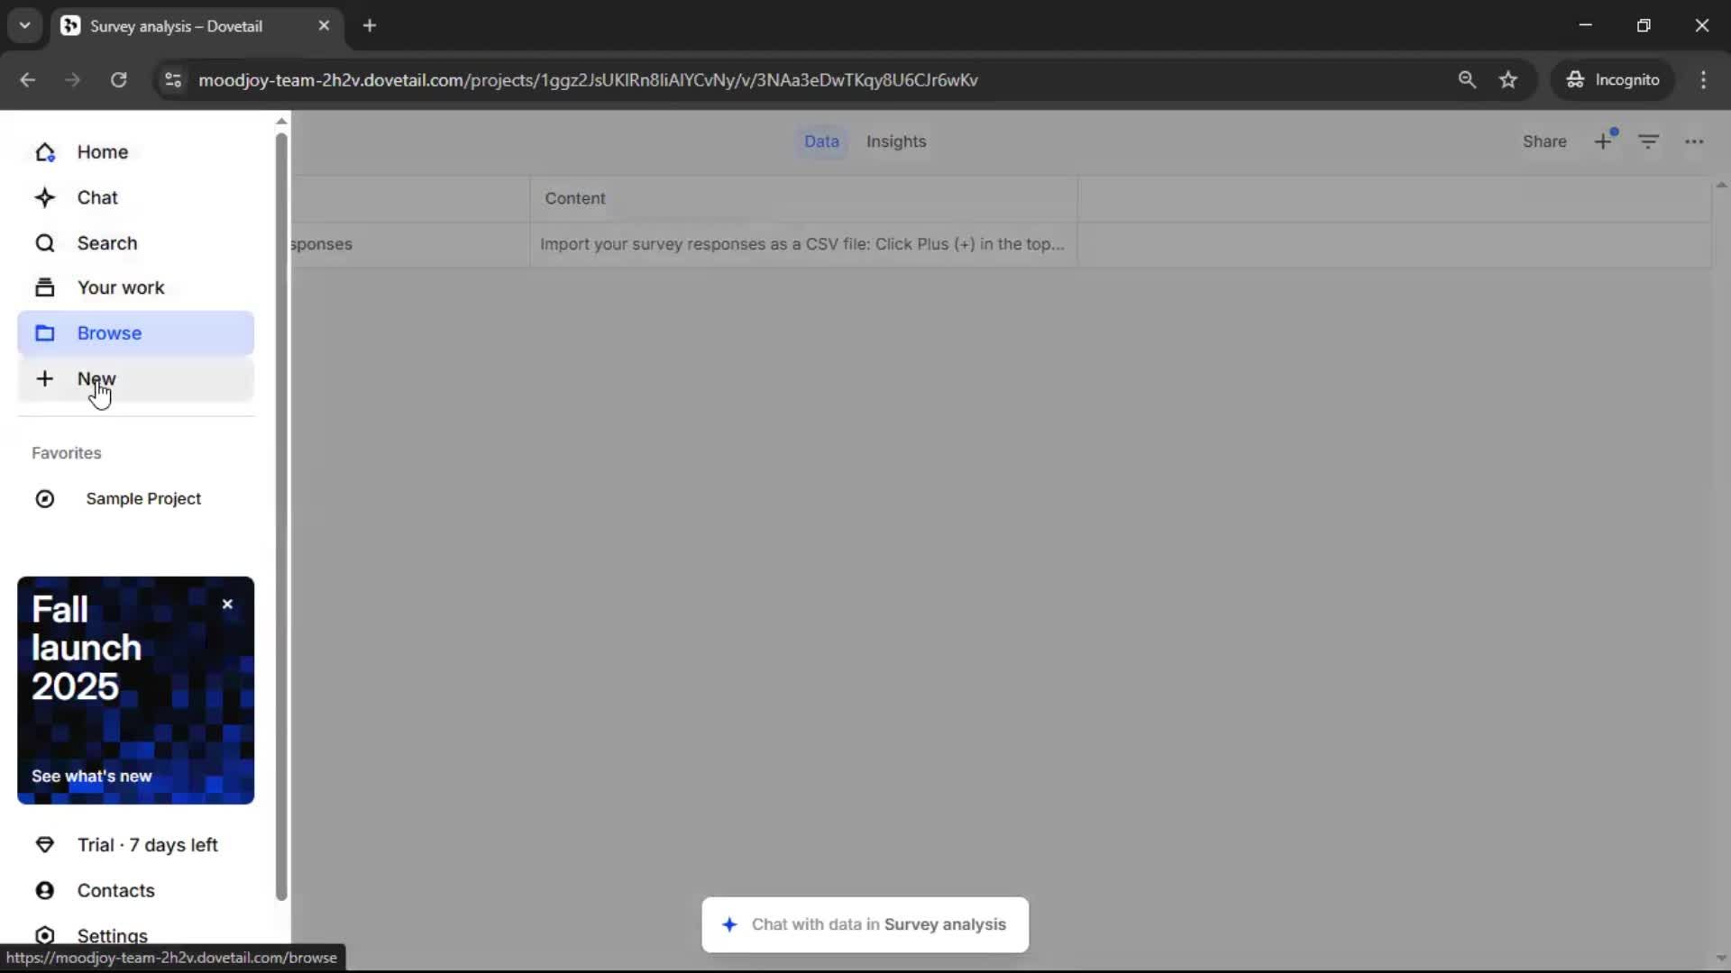This screenshot has height=973, width=1731.
Task: Open Settings in the sidebar
Action: pyautogui.click(x=112, y=935)
